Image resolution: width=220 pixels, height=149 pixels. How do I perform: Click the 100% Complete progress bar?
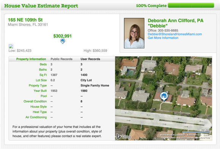pyautogui.click(x=191, y=5)
